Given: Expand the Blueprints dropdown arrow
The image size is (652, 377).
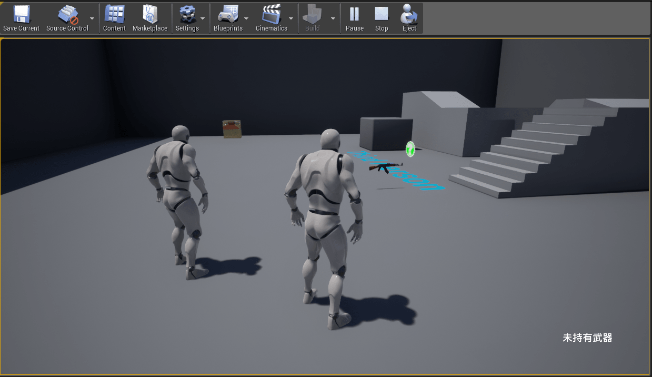Looking at the screenshot, I should coord(247,17).
